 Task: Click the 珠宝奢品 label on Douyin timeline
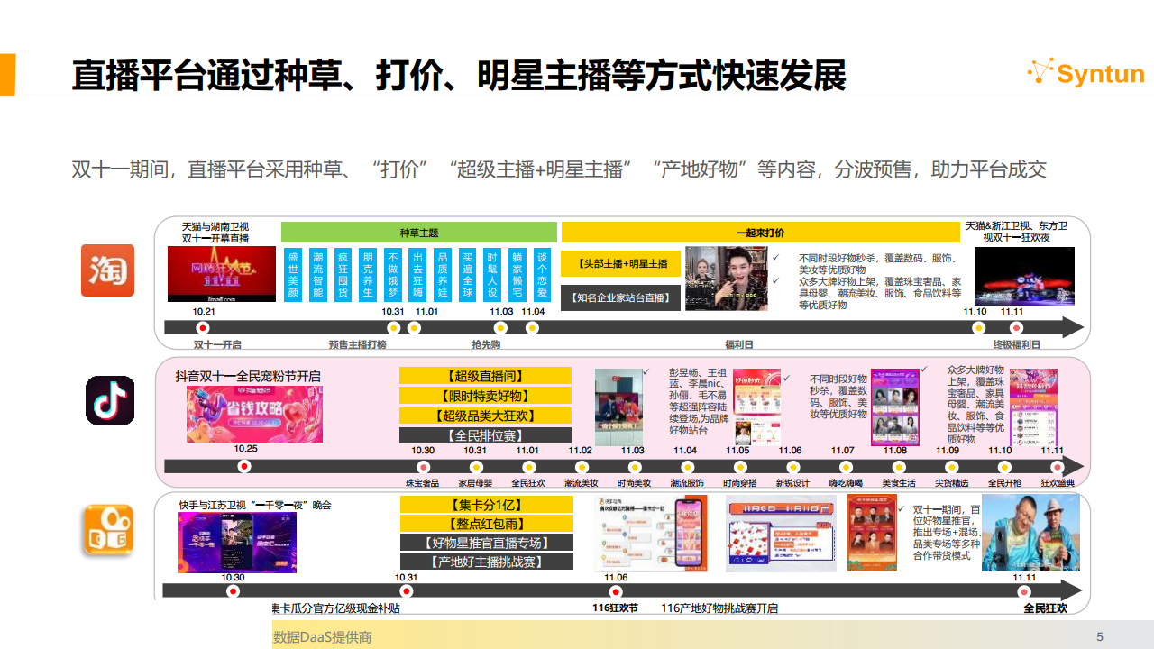tap(422, 483)
